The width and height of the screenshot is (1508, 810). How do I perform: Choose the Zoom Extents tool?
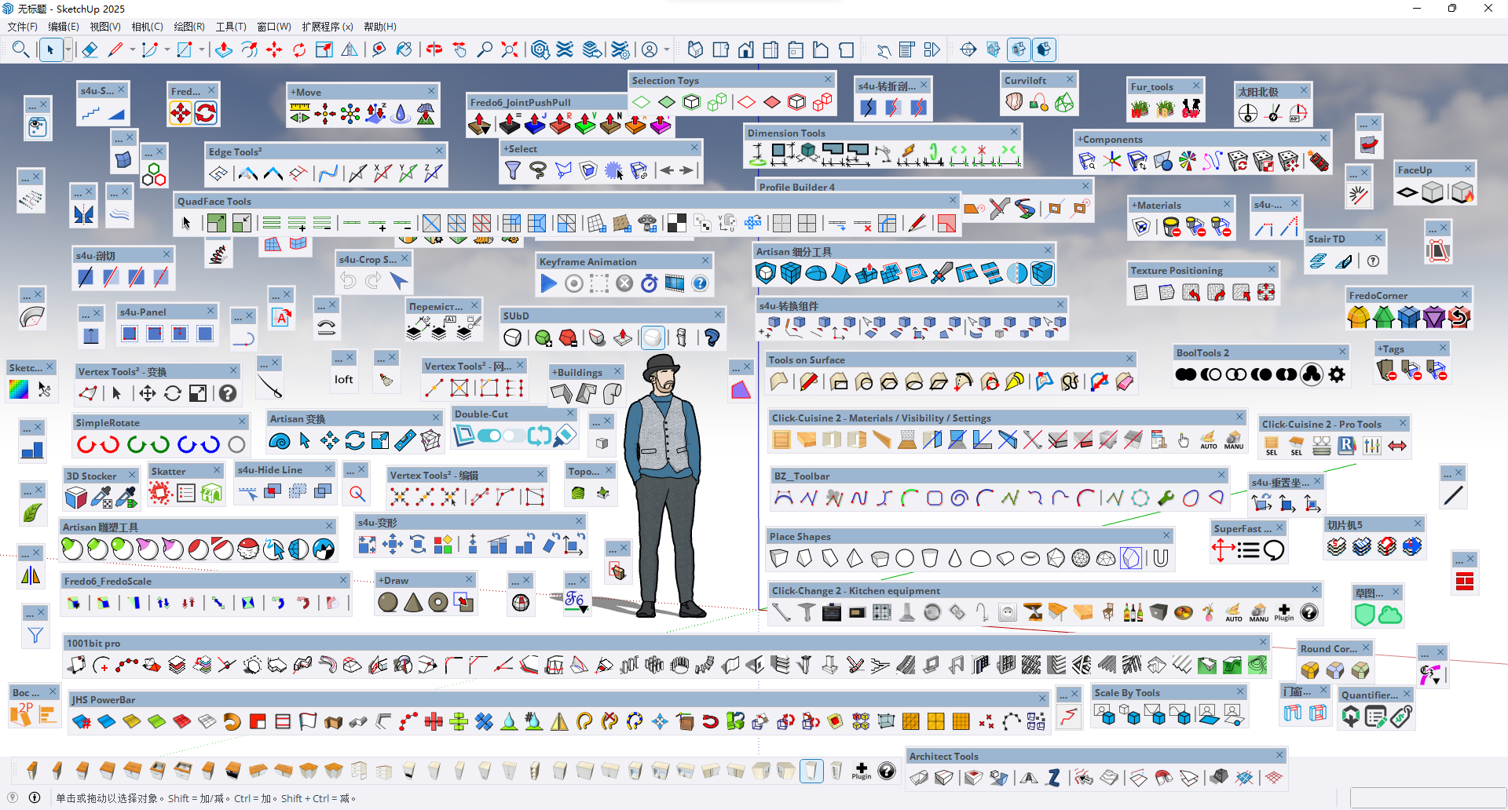pyautogui.click(x=510, y=50)
